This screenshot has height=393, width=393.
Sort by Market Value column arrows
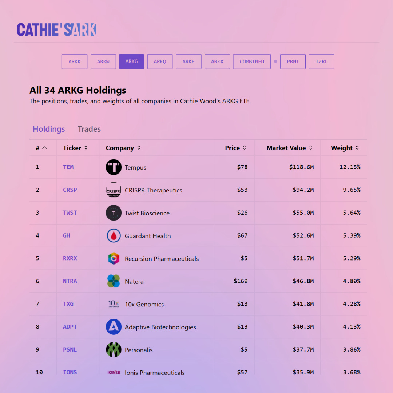coord(310,148)
